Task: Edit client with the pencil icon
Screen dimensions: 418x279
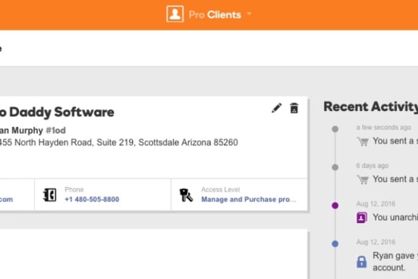Action: coord(277,108)
